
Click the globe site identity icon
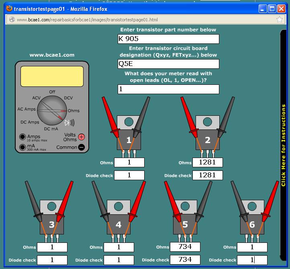12,19
